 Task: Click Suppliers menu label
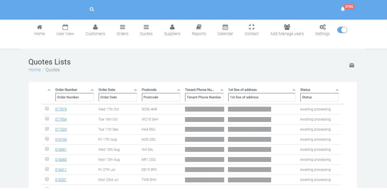(x=172, y=34)
